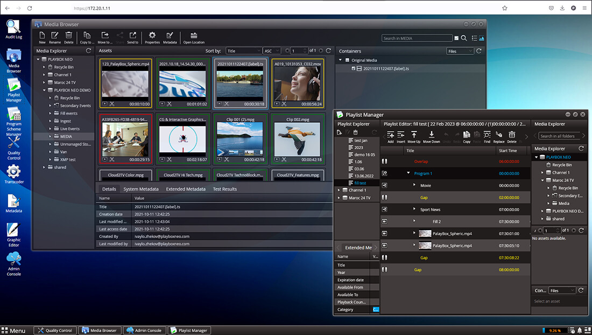Open the Sort by Title dropdown
The image size is (592, 335).
coord(243,51)
